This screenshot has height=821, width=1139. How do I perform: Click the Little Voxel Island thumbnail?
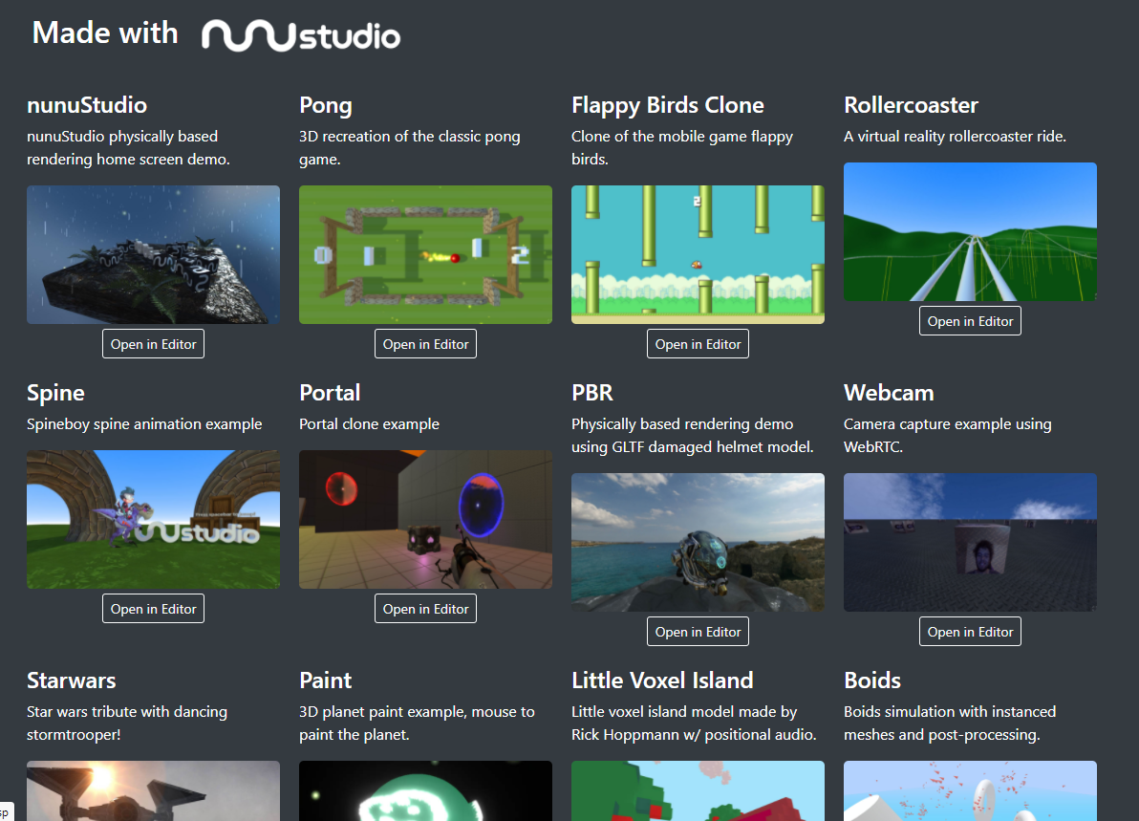tap(698, 790)
